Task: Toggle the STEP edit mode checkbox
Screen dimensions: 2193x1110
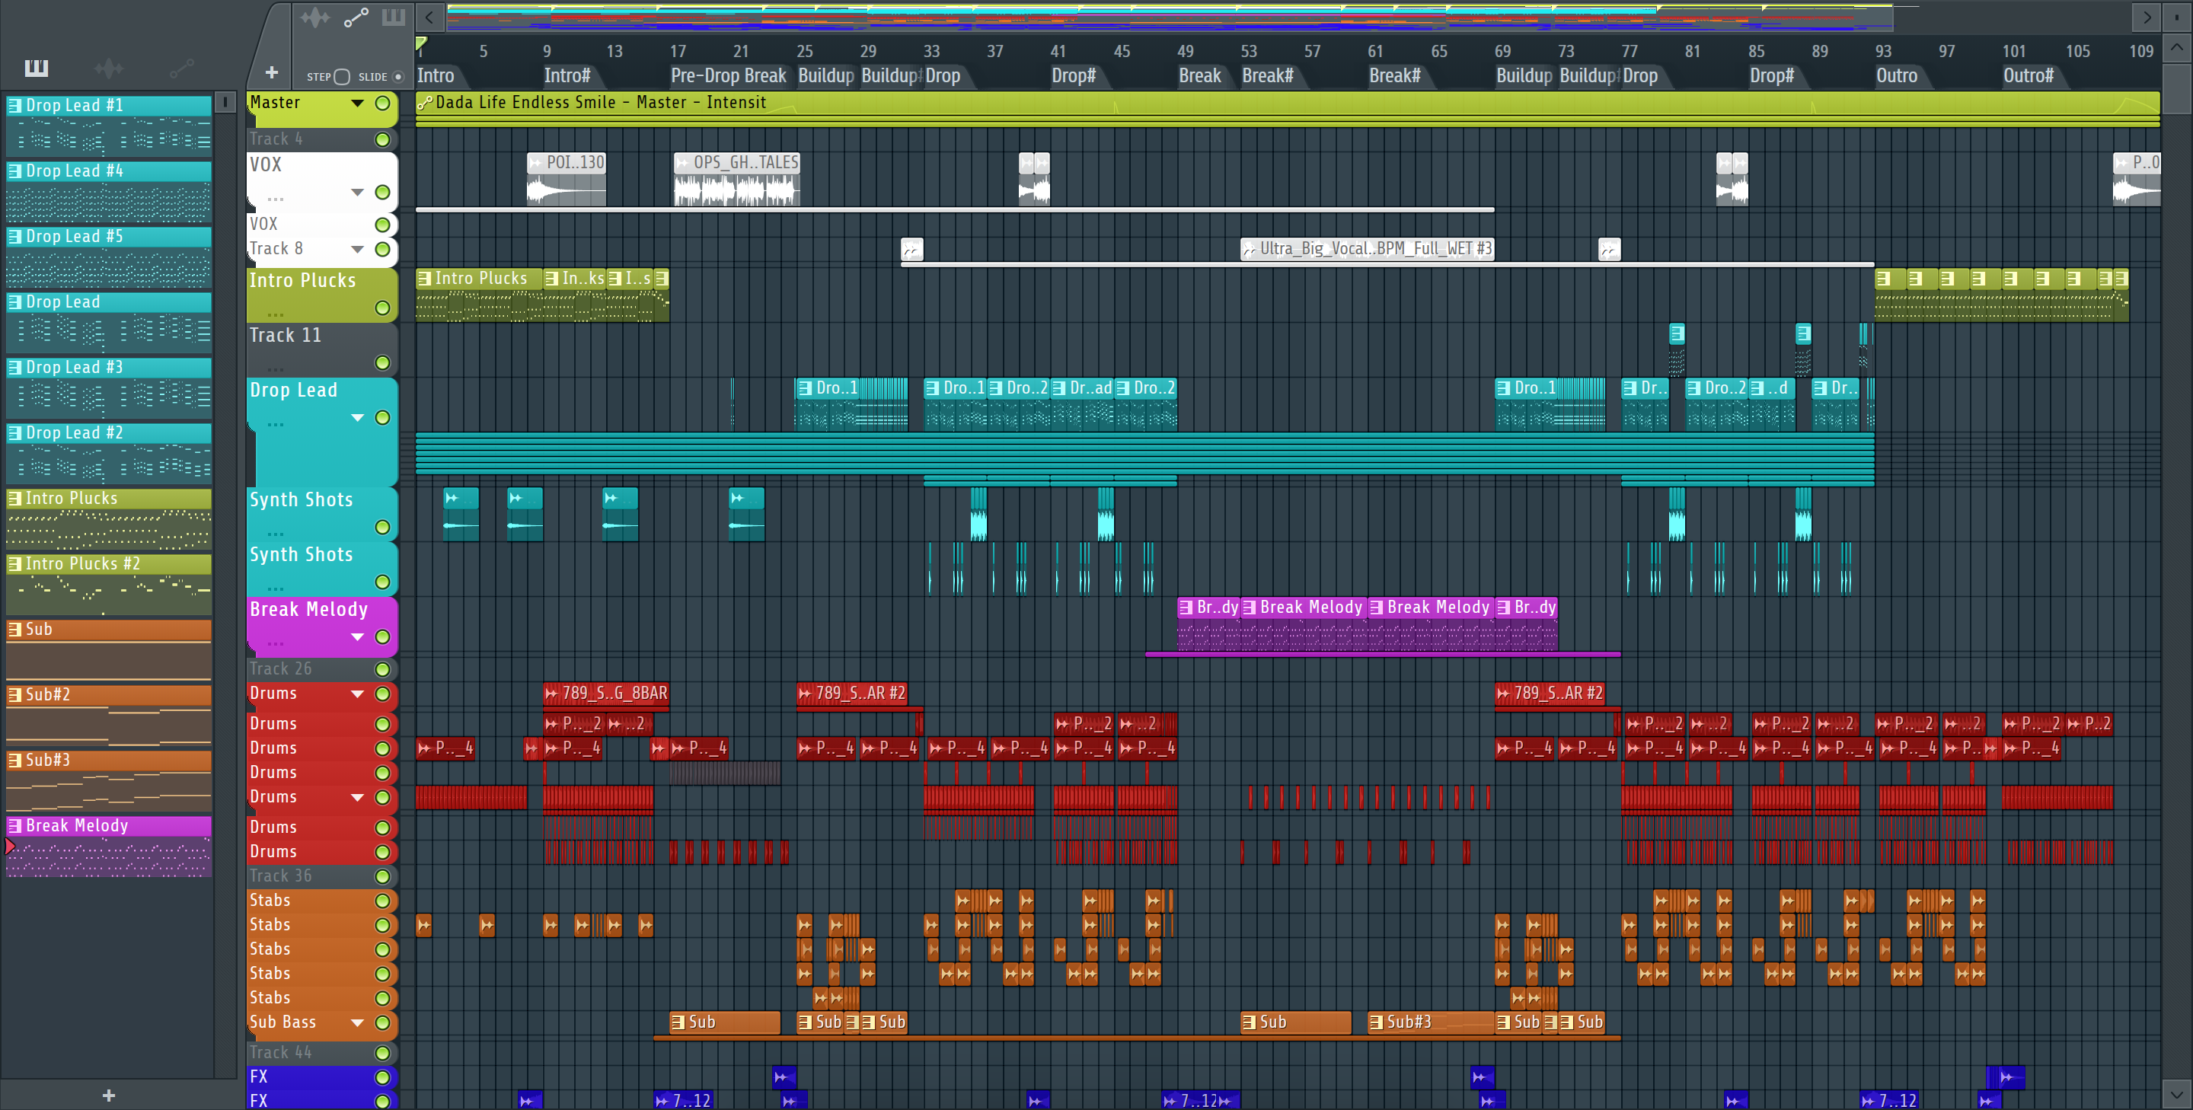Action: pyautogui.click(x=341, y=77)
